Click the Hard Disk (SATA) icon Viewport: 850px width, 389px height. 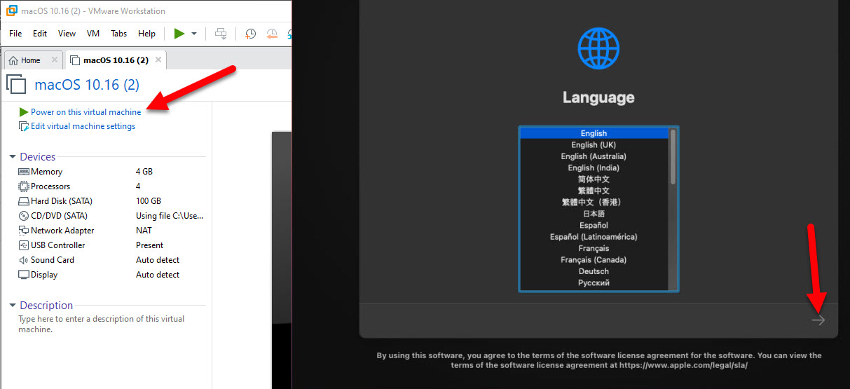[x=24, y=201]
